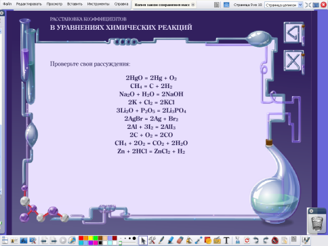Select the Text tool T icon
Image resolution: width=328 pixels, height=246 pixels.
pyautogui.click(x=226, y=240)
